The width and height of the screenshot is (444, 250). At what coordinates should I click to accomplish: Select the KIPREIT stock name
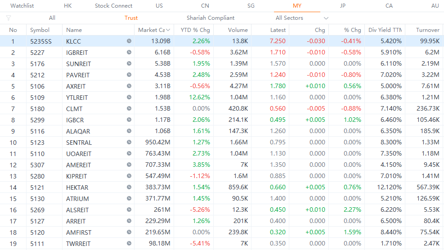pyautogui.click(x=76, y=176)
